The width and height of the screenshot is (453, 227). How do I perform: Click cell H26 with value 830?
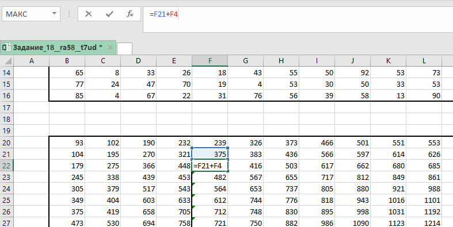pos(281,211)
